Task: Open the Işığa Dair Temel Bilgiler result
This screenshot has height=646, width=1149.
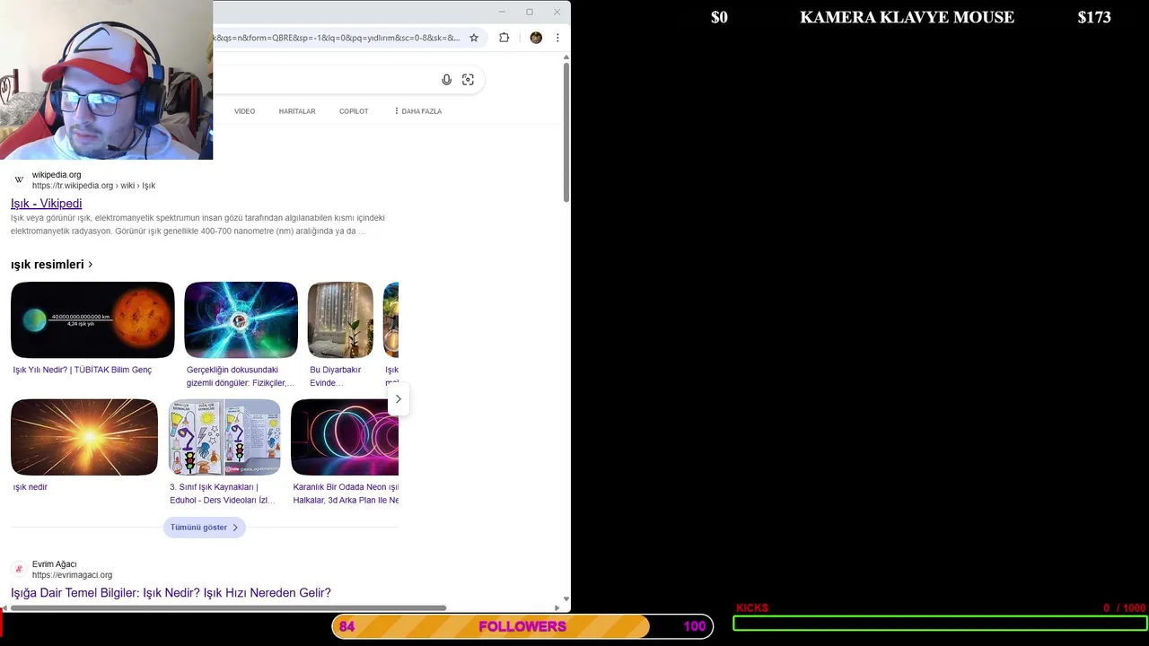Action: click(x=171, y=593)
